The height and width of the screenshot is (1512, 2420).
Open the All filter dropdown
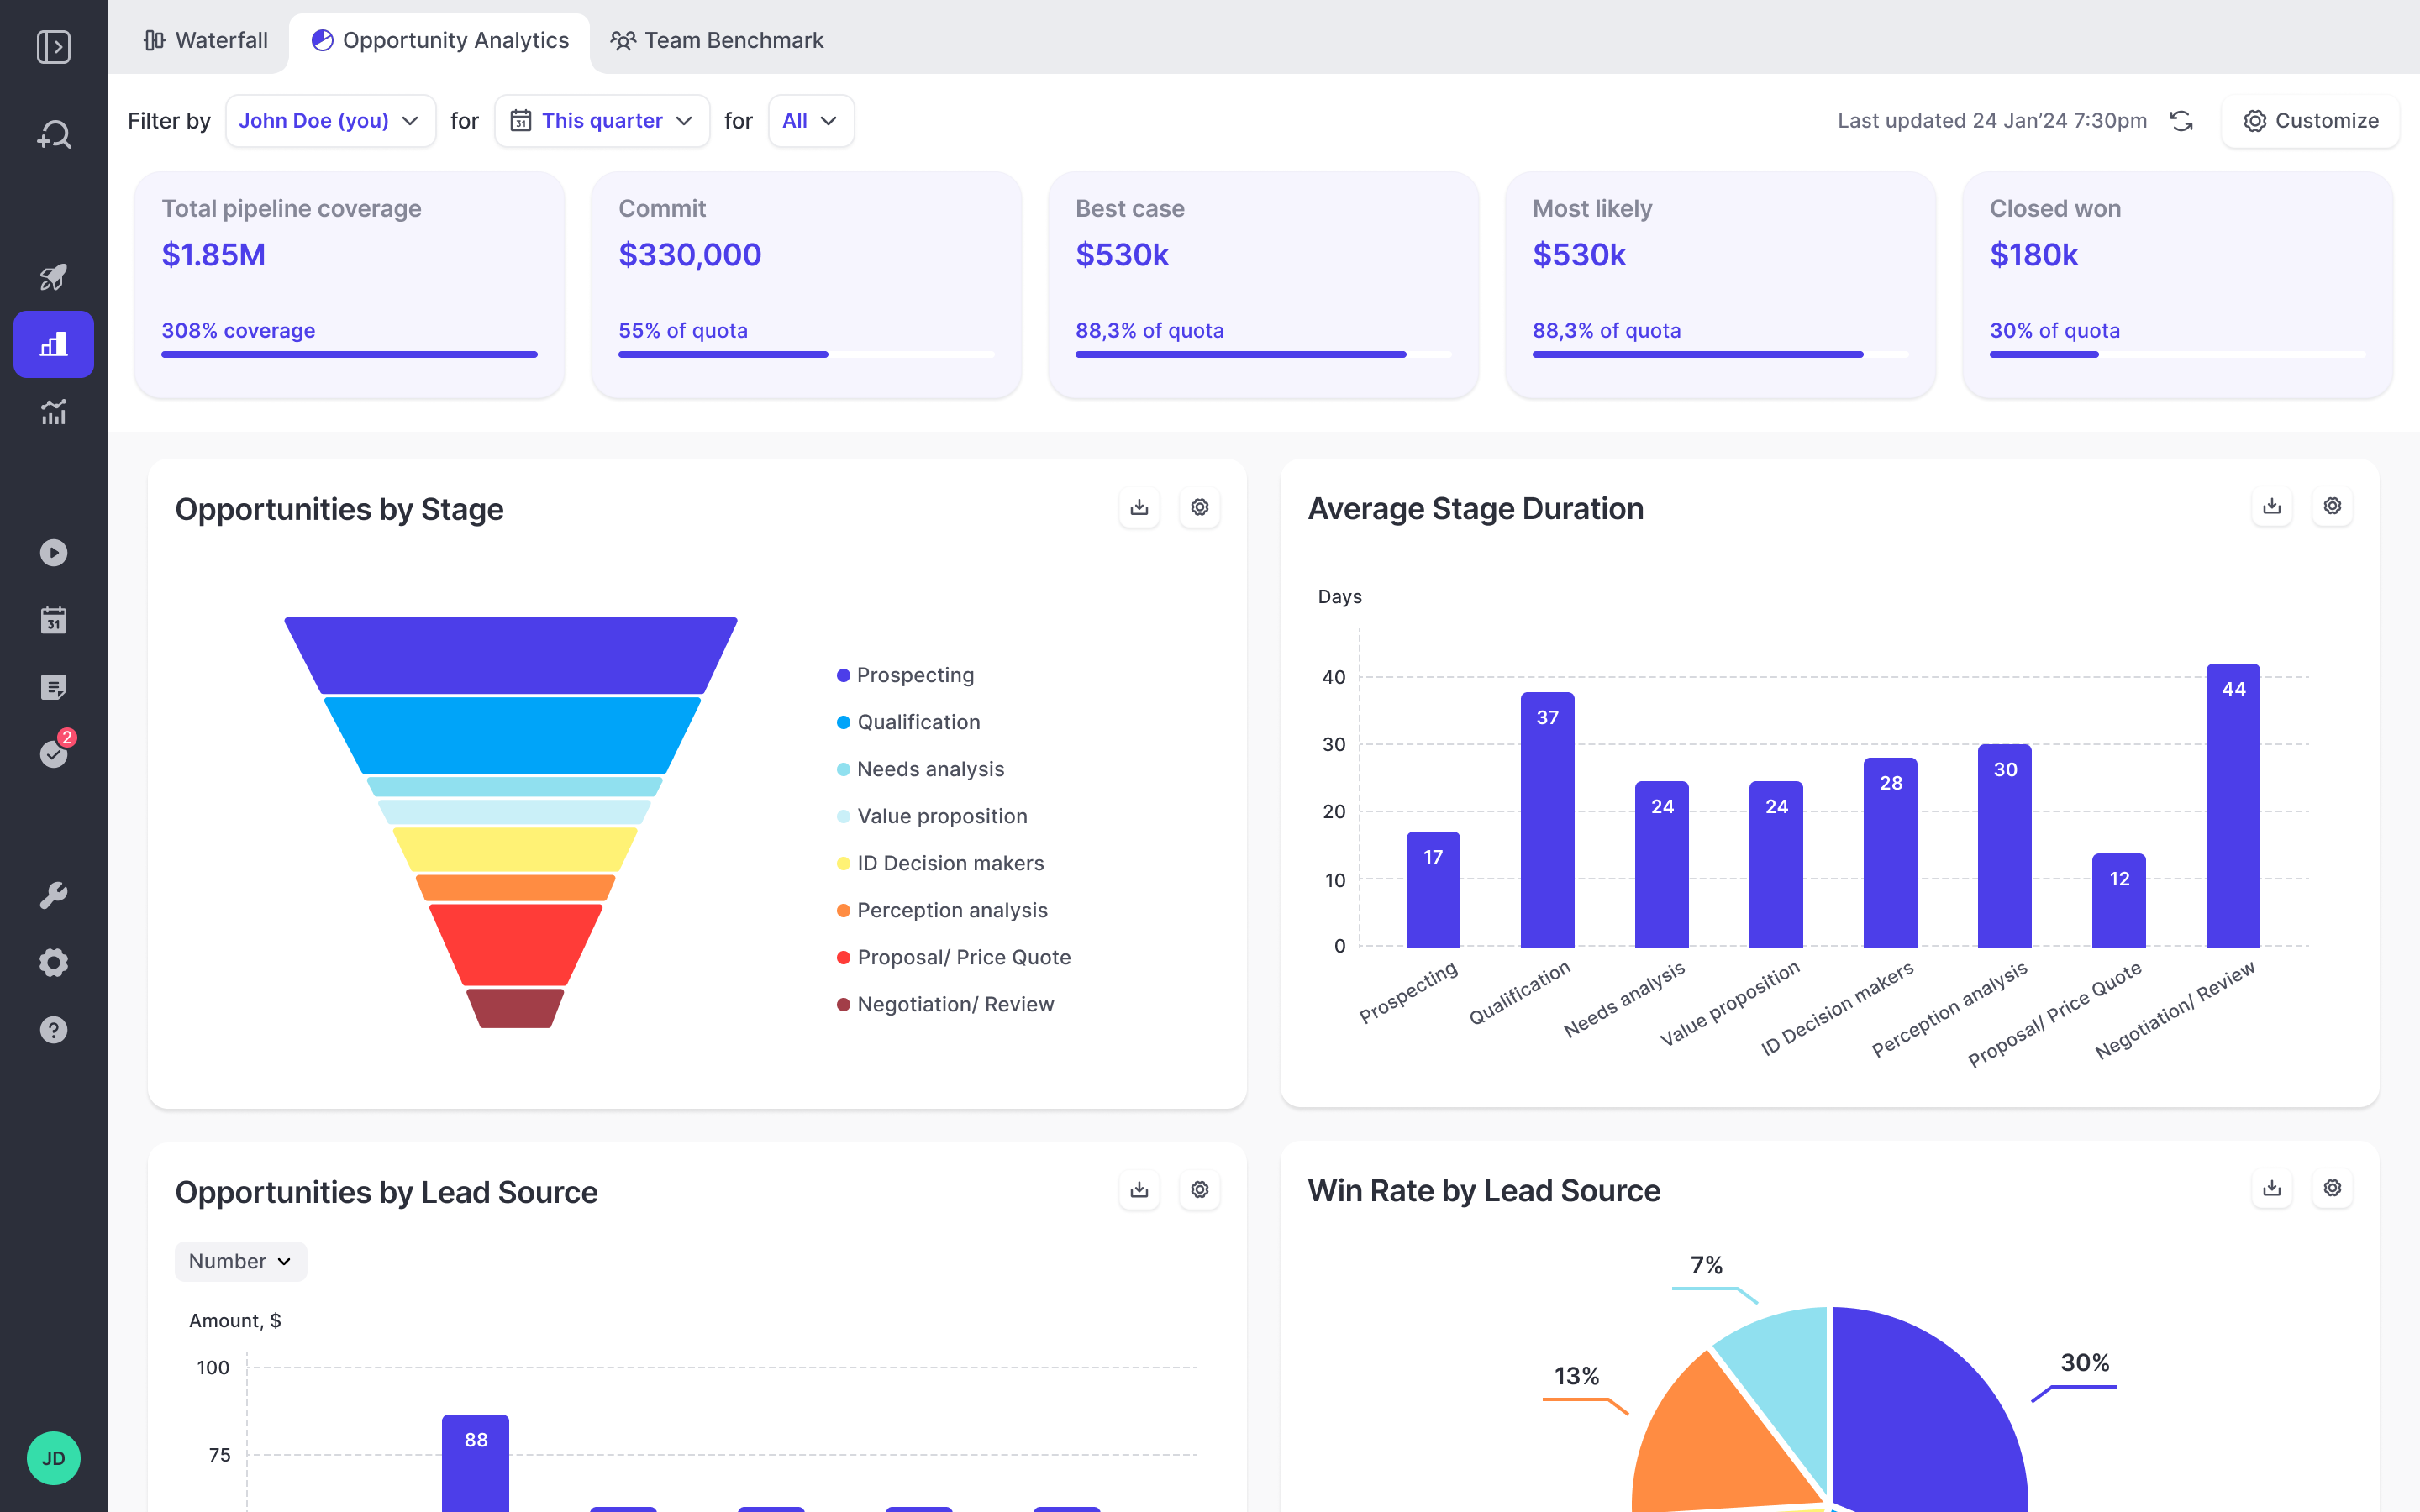(x=811, y=121)
